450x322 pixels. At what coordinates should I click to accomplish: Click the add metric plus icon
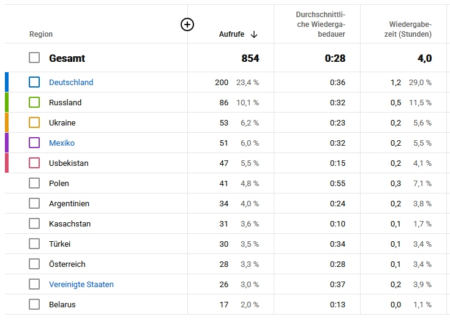click(187, 24)
